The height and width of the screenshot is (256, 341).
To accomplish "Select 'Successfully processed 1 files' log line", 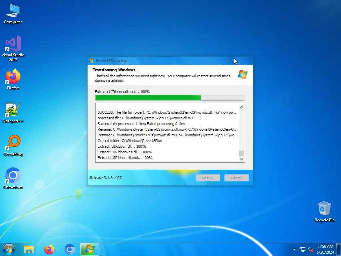I will (141, 124).
